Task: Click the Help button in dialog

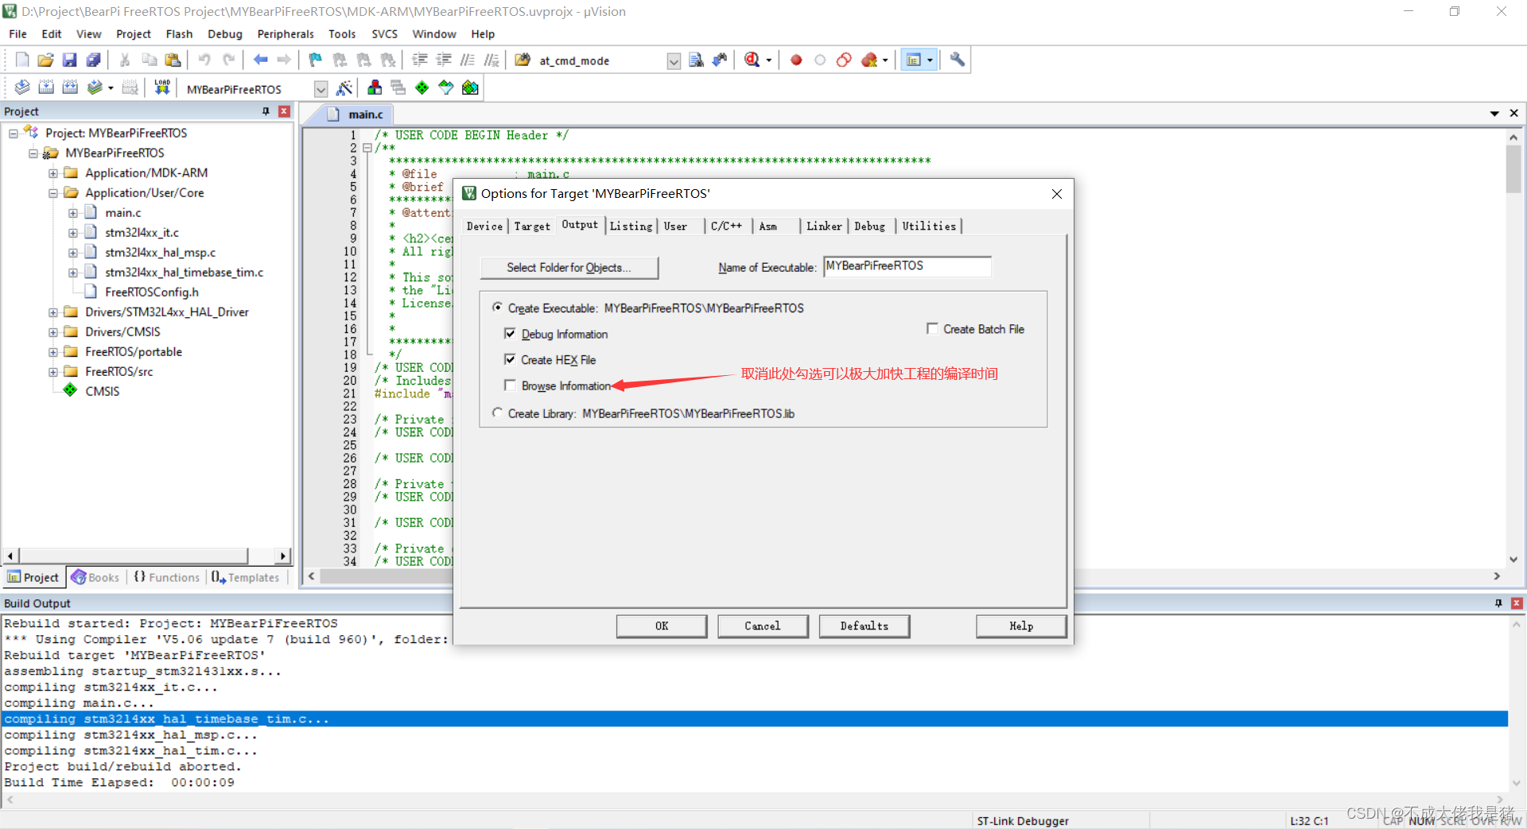Action: click(1021, 626)
